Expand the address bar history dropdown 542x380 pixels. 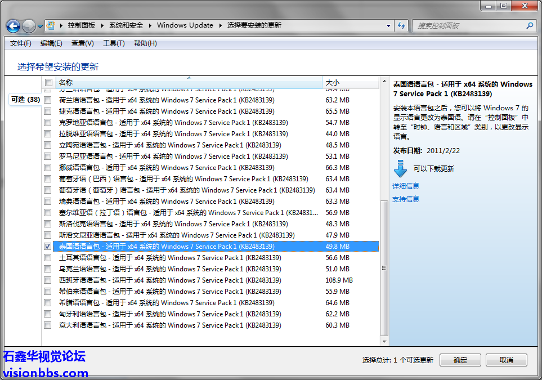[389, 25]
